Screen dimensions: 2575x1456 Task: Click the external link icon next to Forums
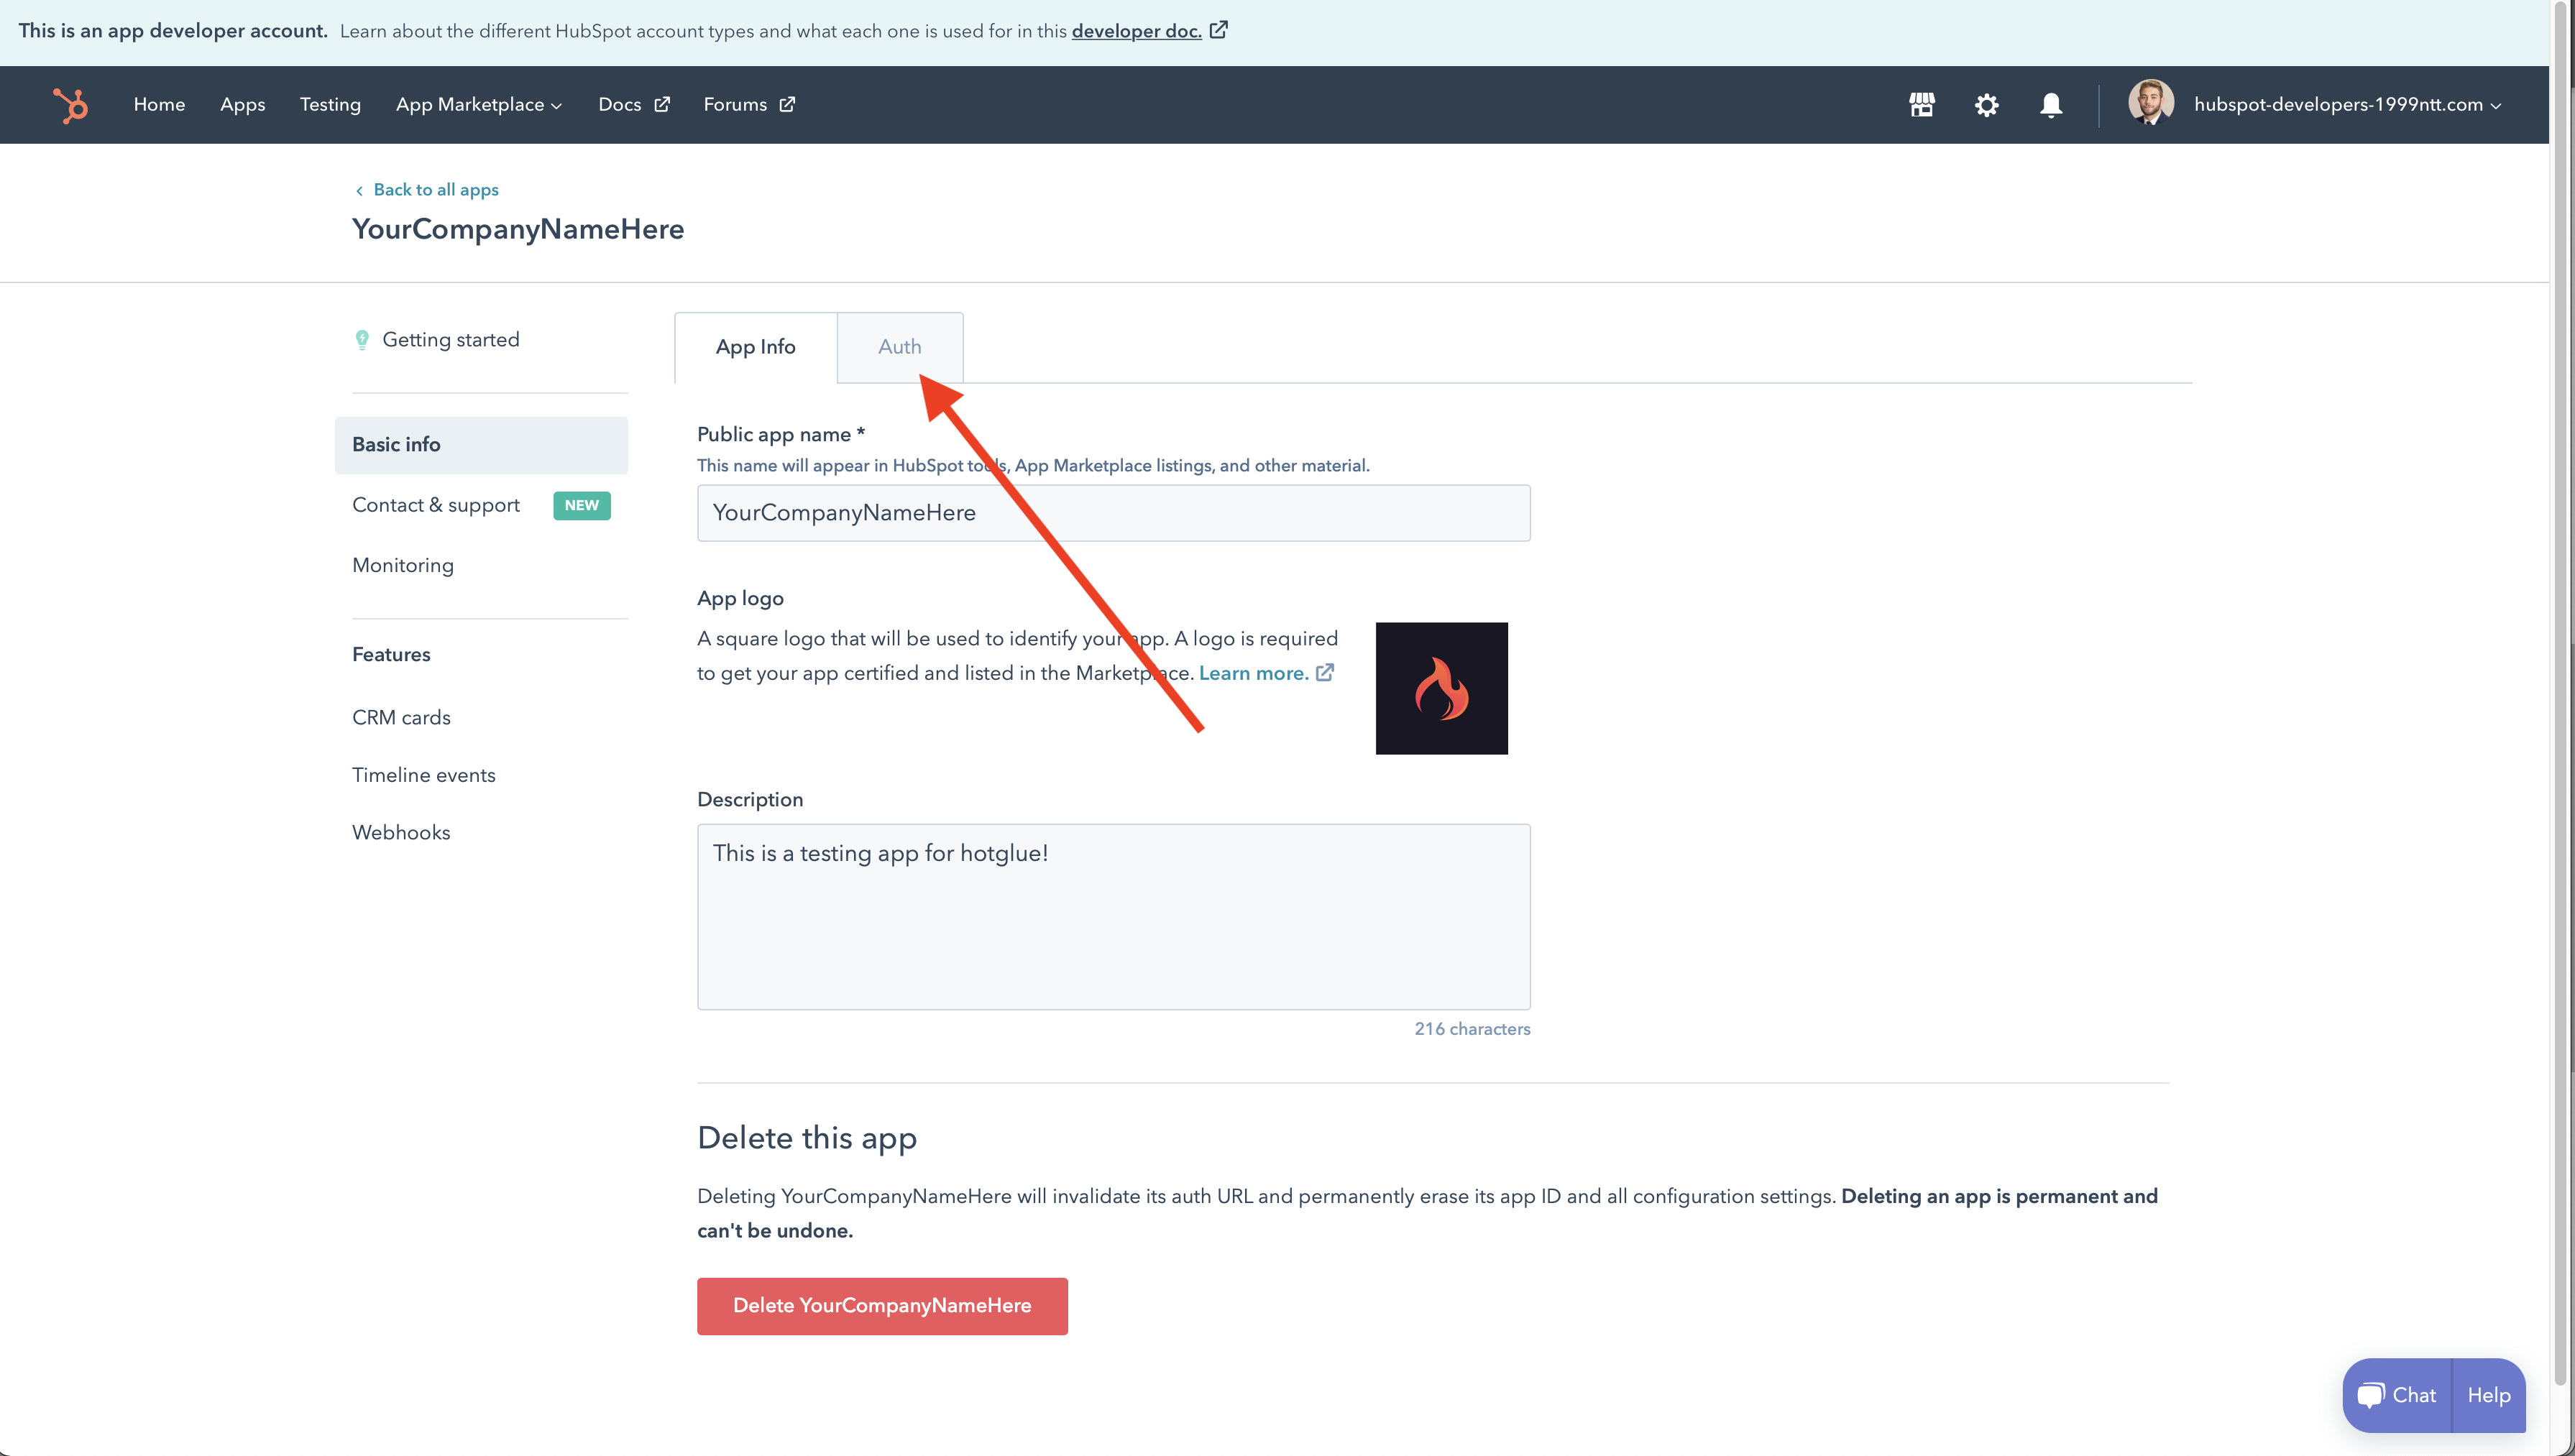[787, 104]
